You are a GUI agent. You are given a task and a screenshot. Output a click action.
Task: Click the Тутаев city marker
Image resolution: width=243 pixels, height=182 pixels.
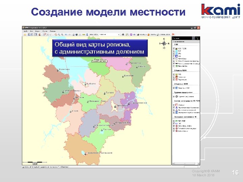[105, 94]
